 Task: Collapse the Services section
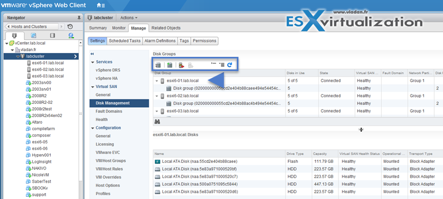tap(92, 62)
